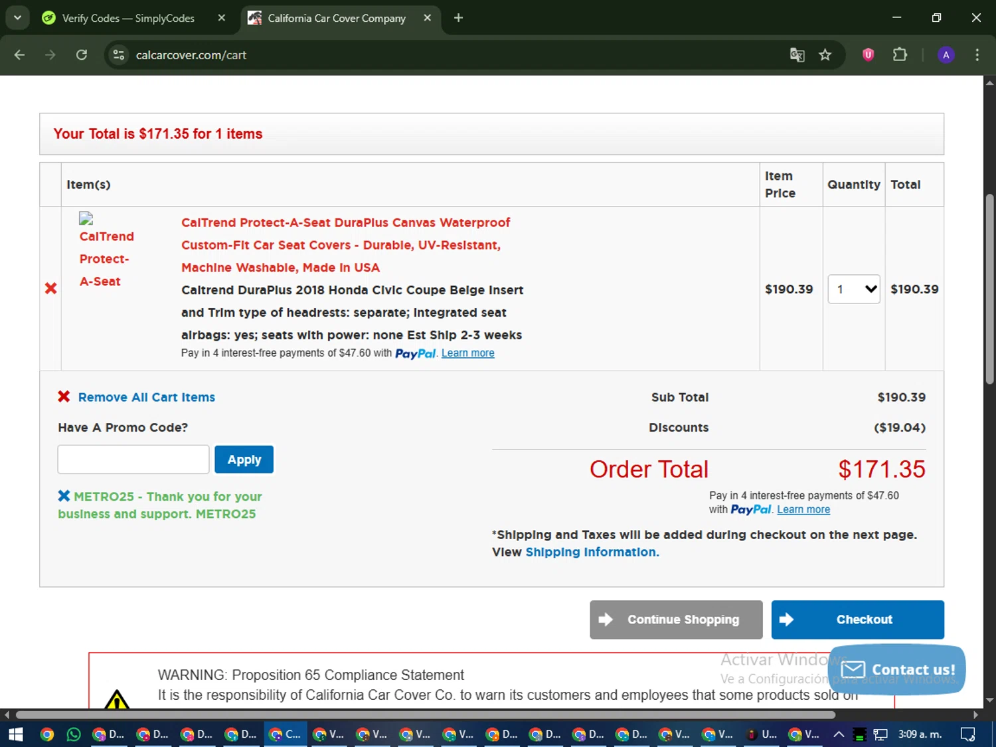The image size is (996, 747).
Task: Remove the METRO25 promo code with blue X
Action: 64,495
